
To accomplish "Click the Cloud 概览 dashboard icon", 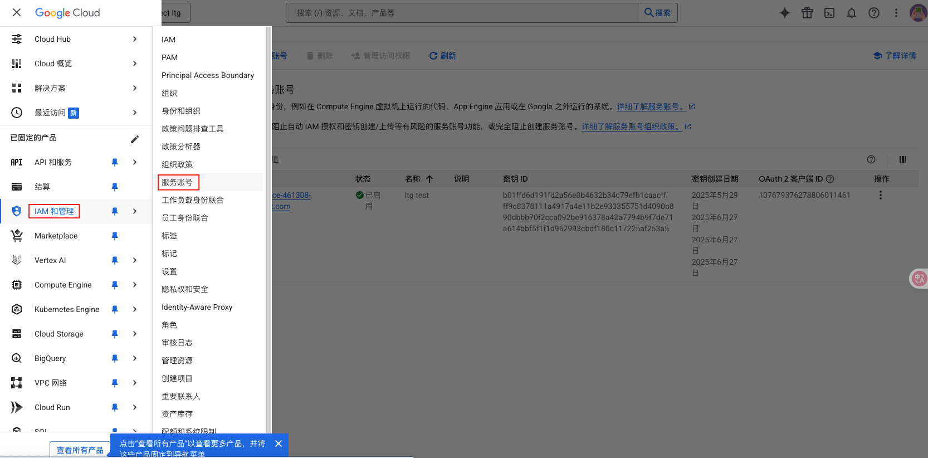I will click(17, 64).
